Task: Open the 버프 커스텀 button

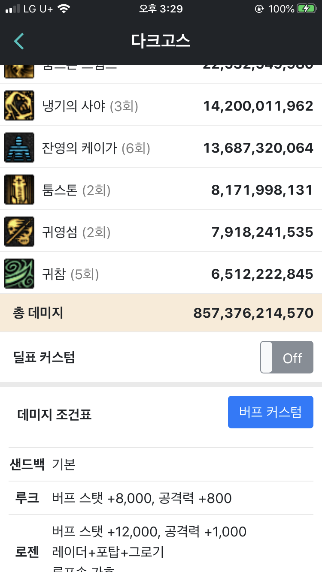Action: coord(270,412)
